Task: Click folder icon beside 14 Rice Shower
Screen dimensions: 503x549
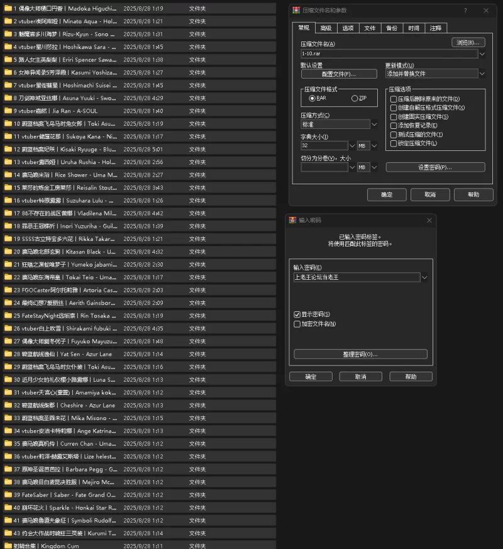Action: [8, 175]
